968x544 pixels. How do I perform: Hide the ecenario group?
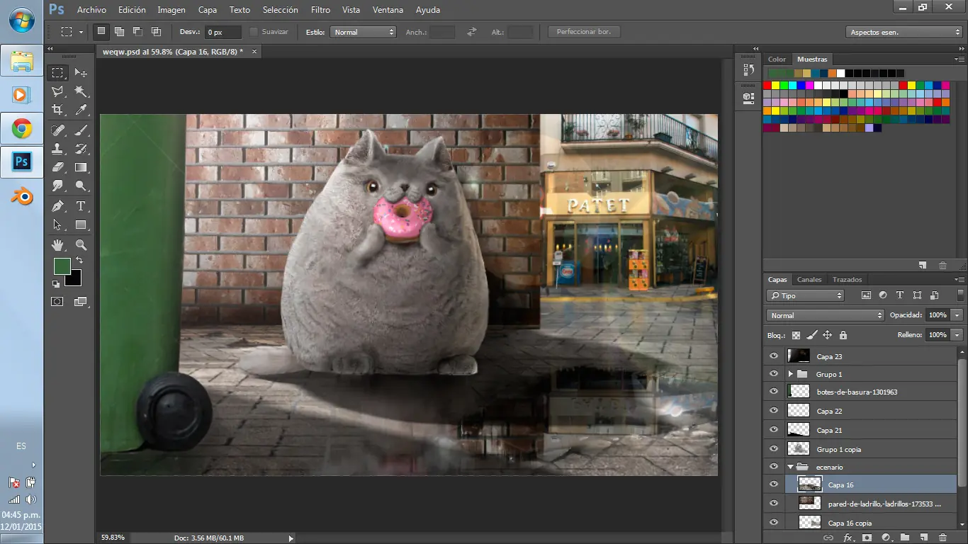(x=774, y=467)
